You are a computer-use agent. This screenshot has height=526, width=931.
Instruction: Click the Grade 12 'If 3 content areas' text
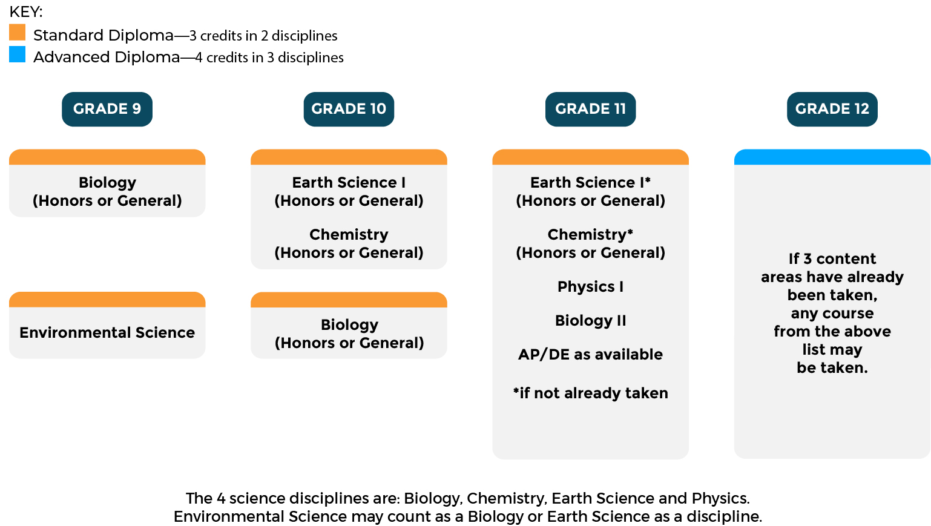pyautogui.click(x=832, y=313)
